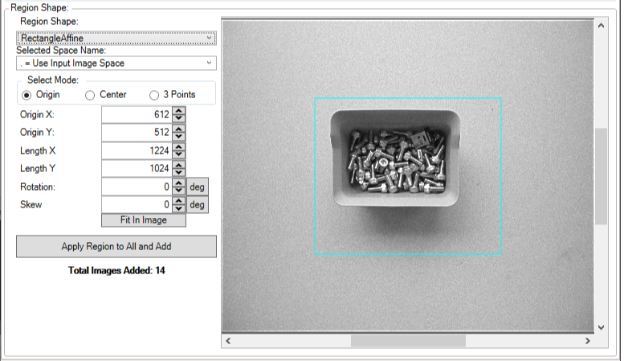The width and height of the screenshot is (624, 361).
Task: Decrement Origin Y using down spinner
Action: (x=178, y=136)
